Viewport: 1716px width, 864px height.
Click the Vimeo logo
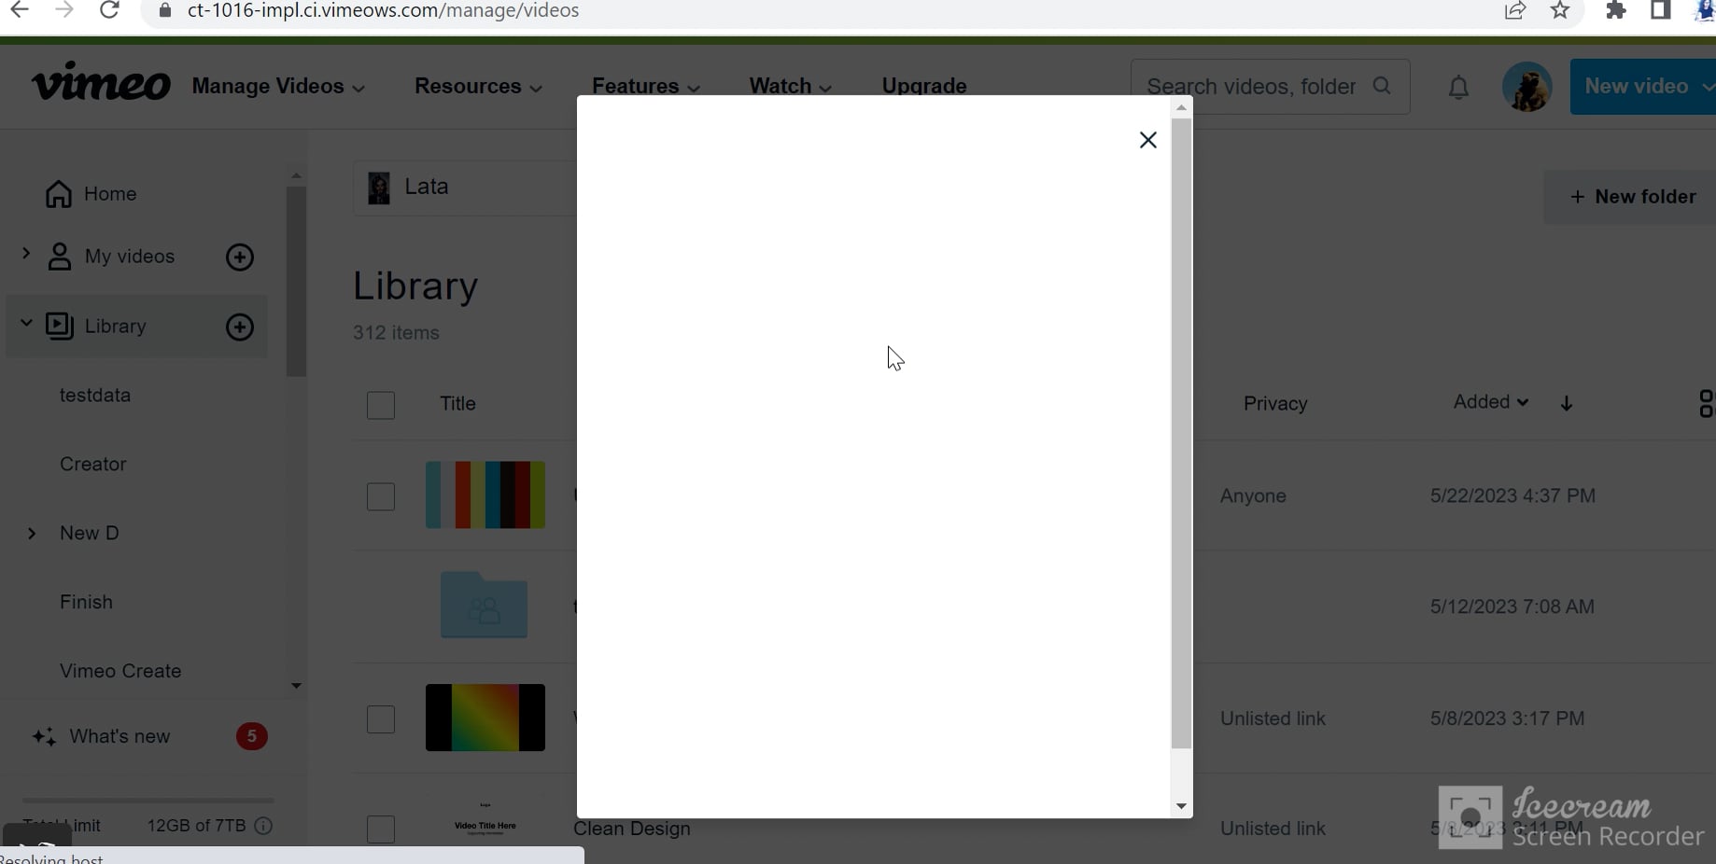coord(100,82)
